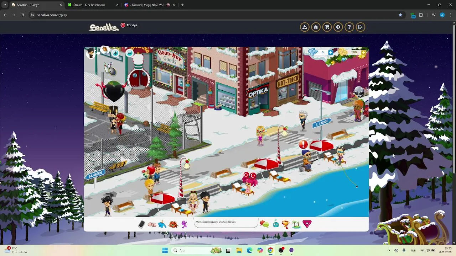Toggle the bookmark star
Screen dimensions: 456x256
coord(400,15)
